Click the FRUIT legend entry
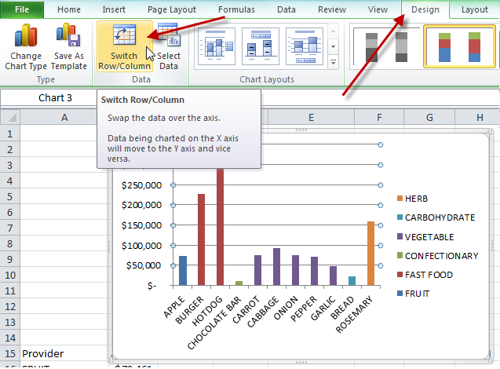 coord(413,294)
